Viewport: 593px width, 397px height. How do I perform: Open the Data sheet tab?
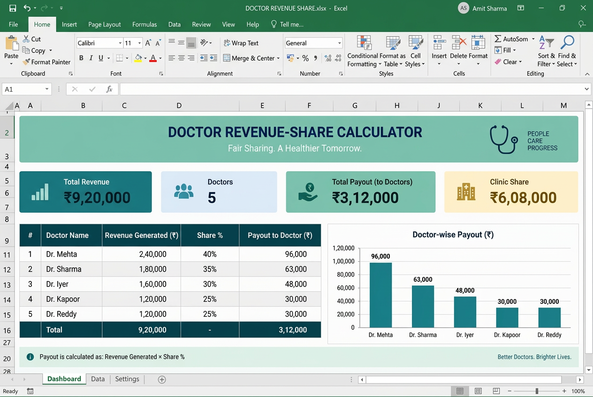pos(98,379)
